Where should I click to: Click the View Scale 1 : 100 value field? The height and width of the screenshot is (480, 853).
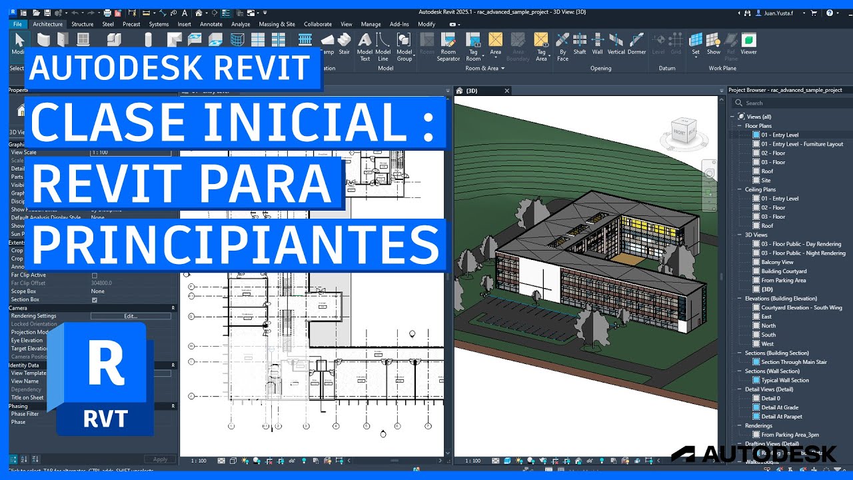(131, 153)
